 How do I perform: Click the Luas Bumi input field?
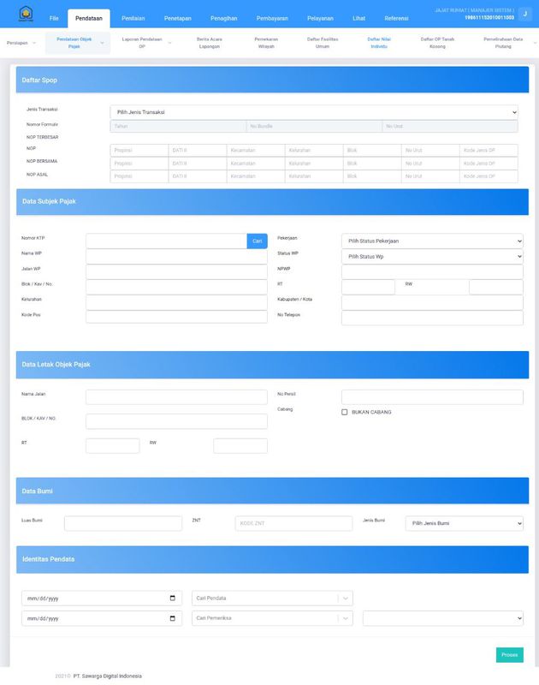click(x=123, y=523)
